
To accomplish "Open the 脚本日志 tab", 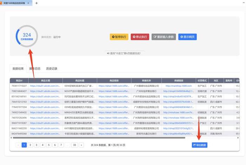I will [x=35, y=68].
